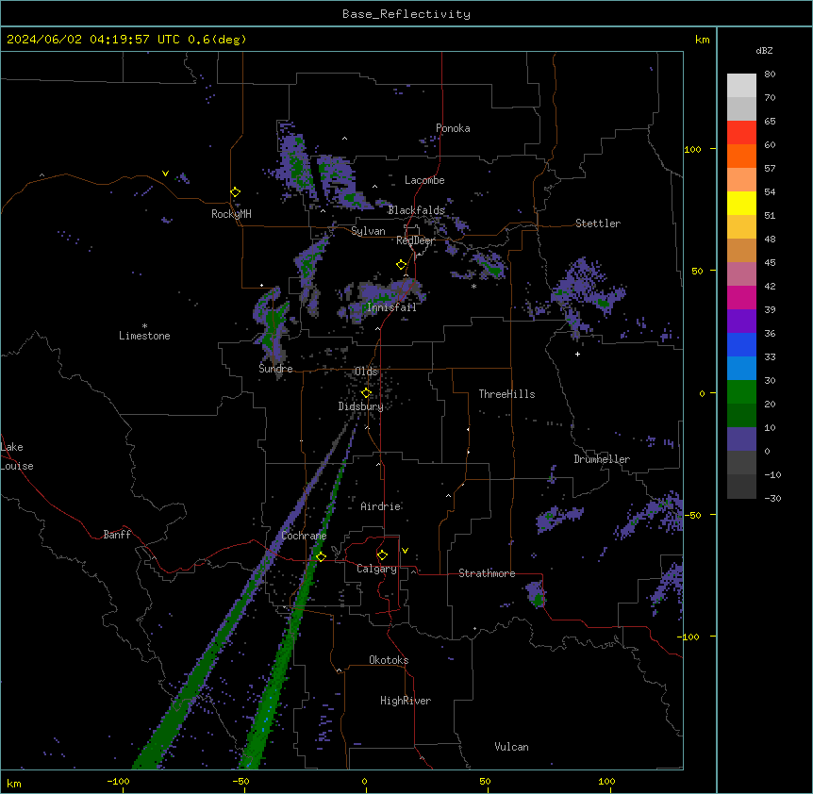Click the Blackfalds label
Screen dimensions: 813x794
[x=416, y=210]
